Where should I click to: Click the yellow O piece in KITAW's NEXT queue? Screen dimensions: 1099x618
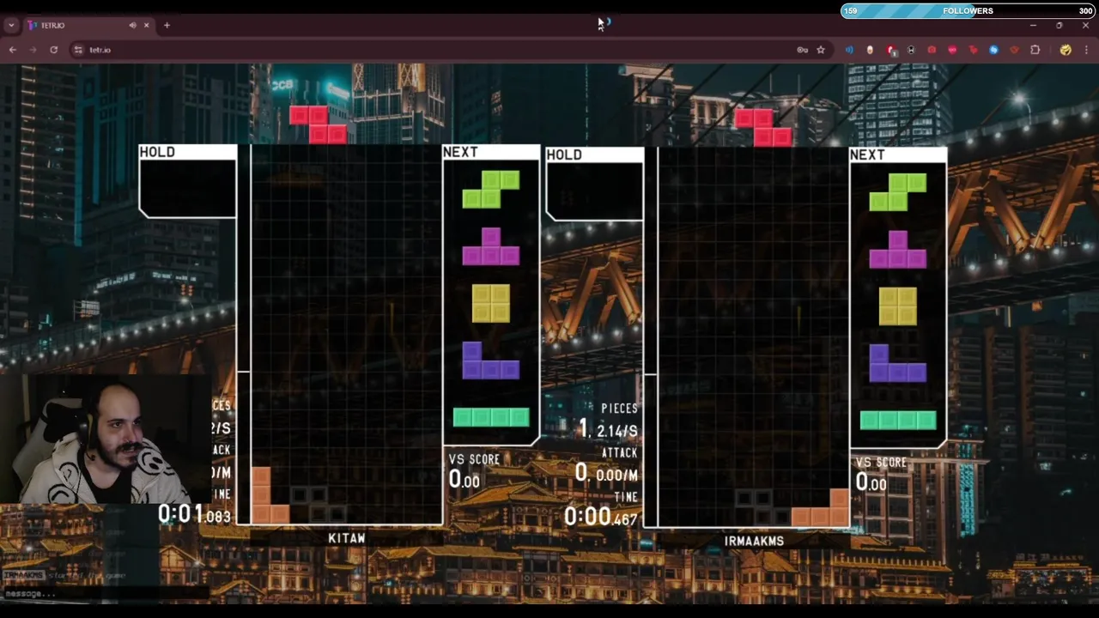coord(491,303)
